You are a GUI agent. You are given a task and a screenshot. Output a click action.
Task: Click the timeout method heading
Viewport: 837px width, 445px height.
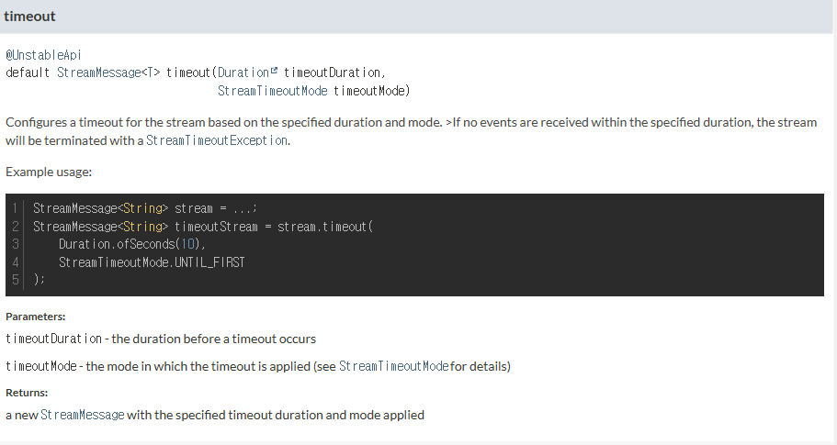(30, 17)
